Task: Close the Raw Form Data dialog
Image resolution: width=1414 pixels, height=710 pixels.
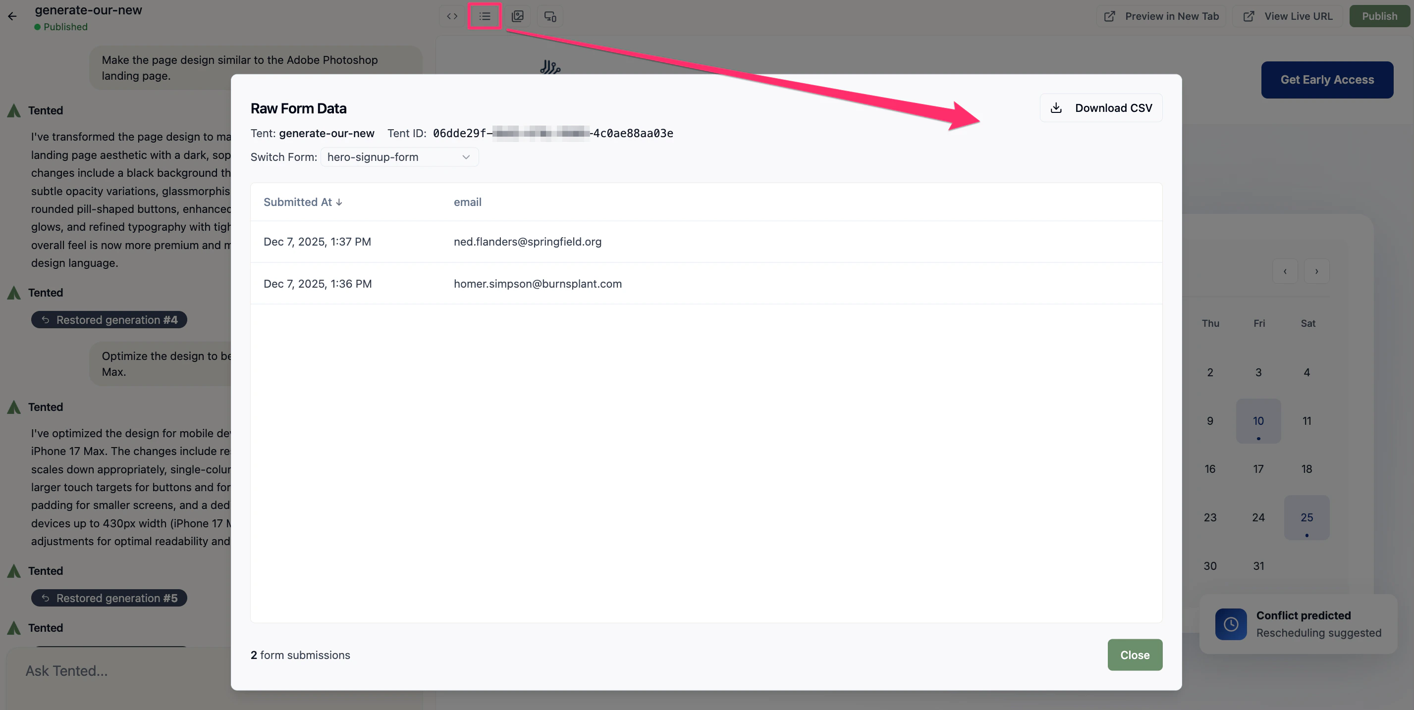Action: click(x=1135, y=655)
